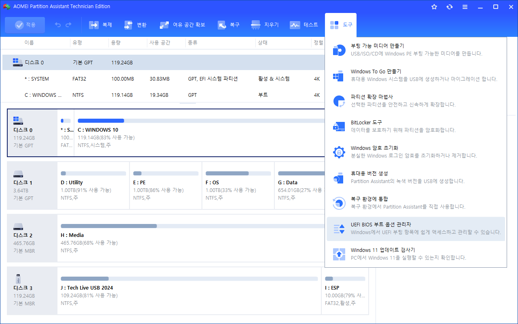
Task: Select Windows 암호 초기화 menu entry
Action: point(416,152)
